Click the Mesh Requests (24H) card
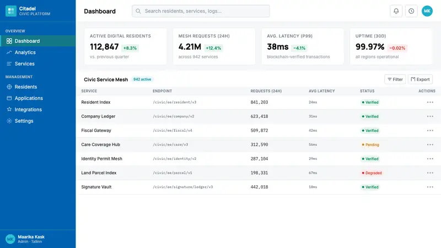The height and width of the screenshot is (248, 441). click(214, 46)
